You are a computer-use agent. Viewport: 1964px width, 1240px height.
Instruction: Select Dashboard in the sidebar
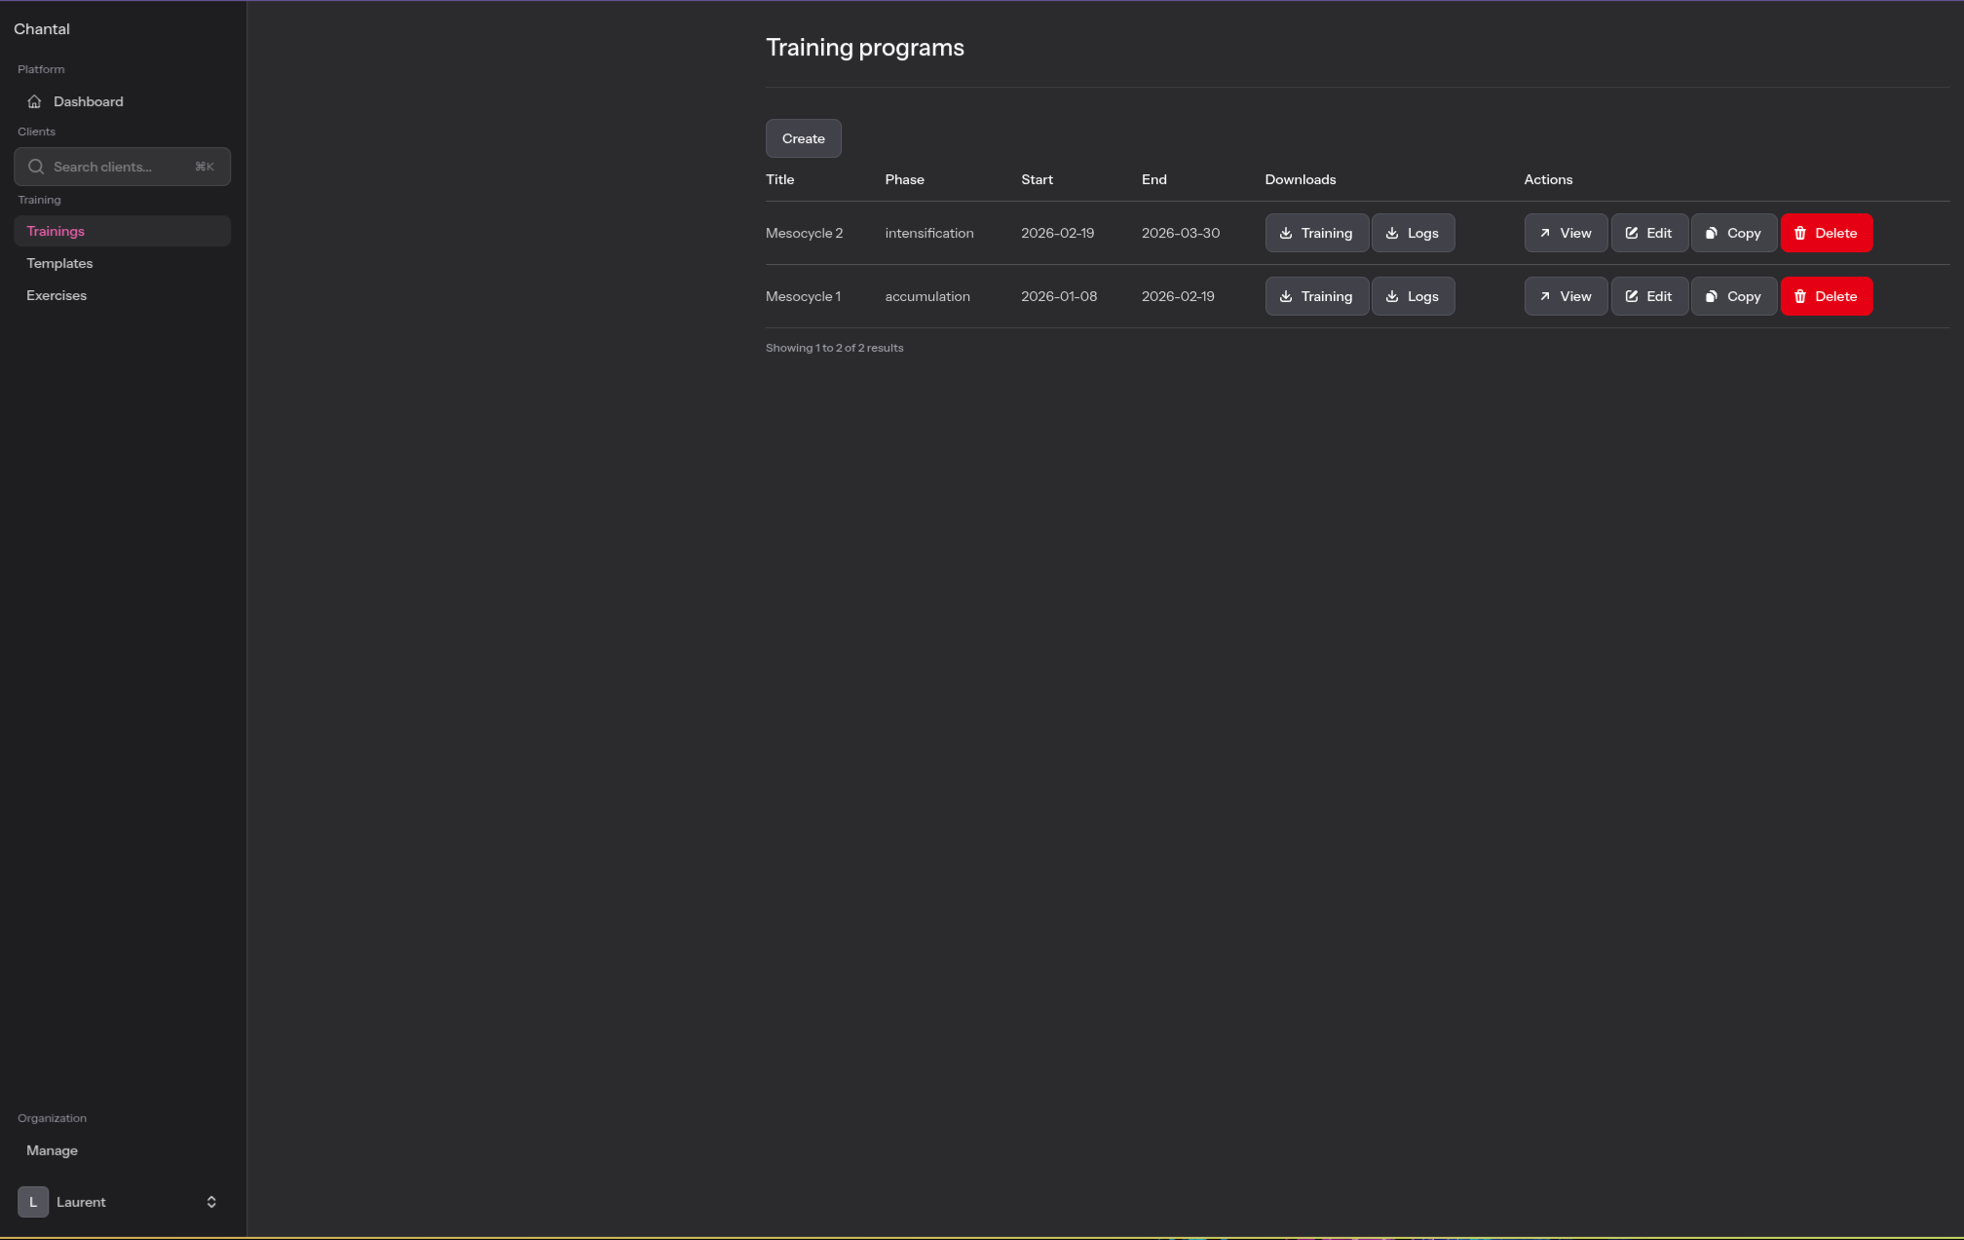123,101
